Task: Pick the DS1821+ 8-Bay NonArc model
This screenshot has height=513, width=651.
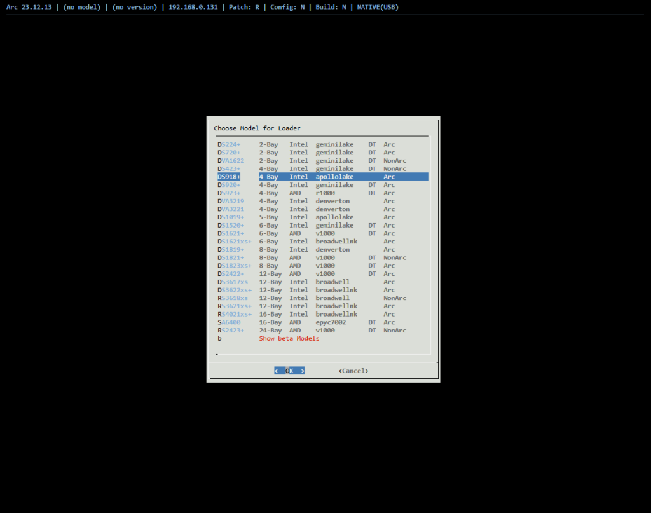Action: (231, 257)
